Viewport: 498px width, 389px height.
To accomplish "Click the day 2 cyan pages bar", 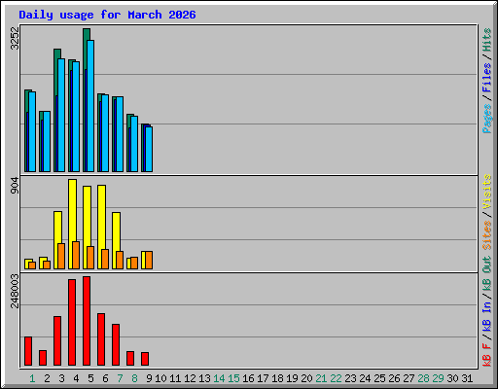I will [47, 142].
